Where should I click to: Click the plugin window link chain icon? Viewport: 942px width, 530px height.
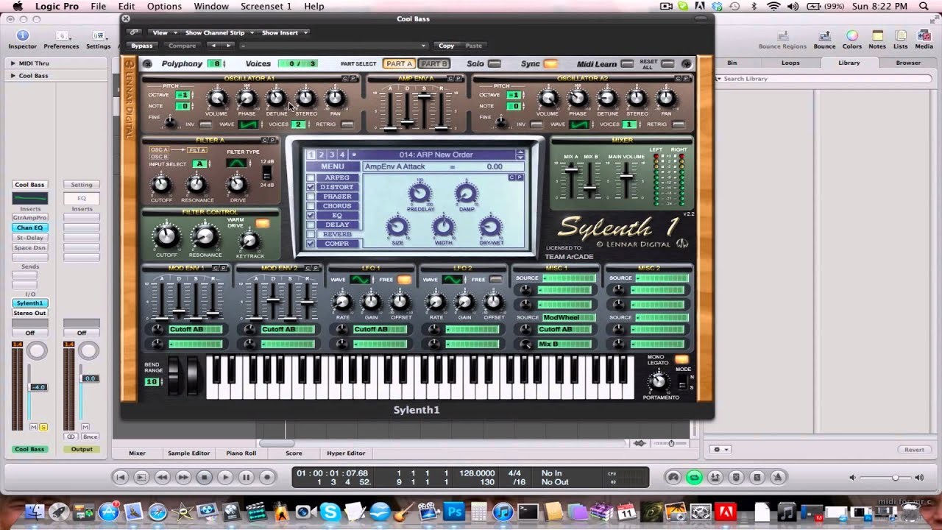tap(133, 32)
